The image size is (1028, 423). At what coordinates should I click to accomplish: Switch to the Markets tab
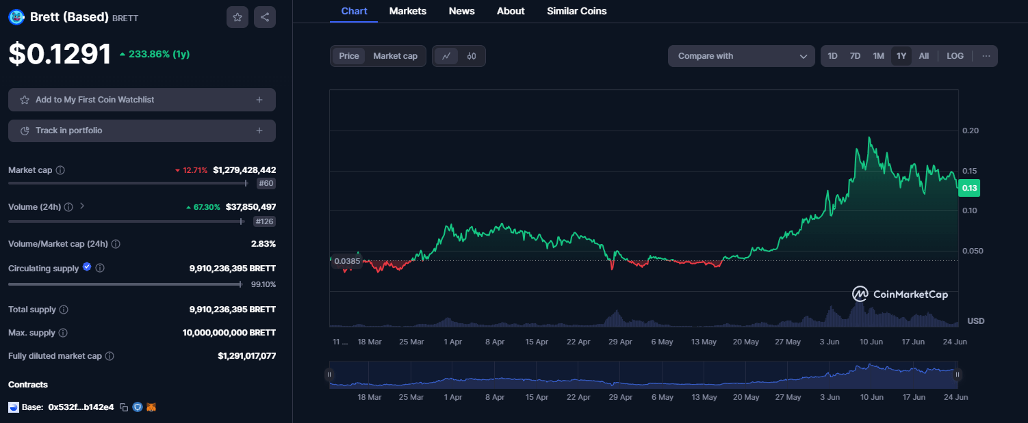coord(408,11)
